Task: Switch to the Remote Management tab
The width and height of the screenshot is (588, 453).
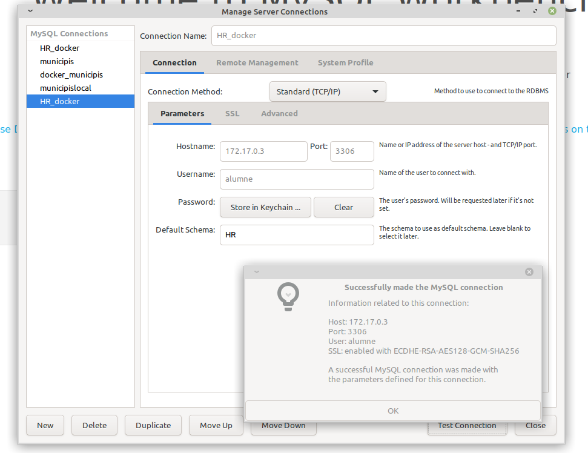Action: (257, 62)
